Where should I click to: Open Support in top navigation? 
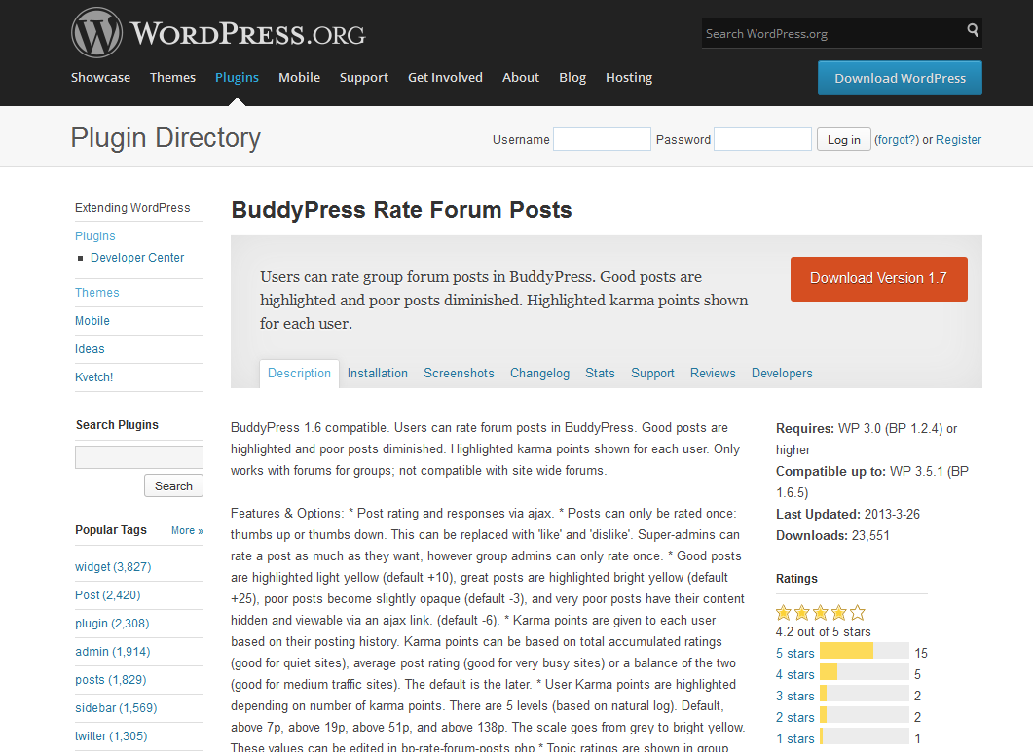coord(364,77)
